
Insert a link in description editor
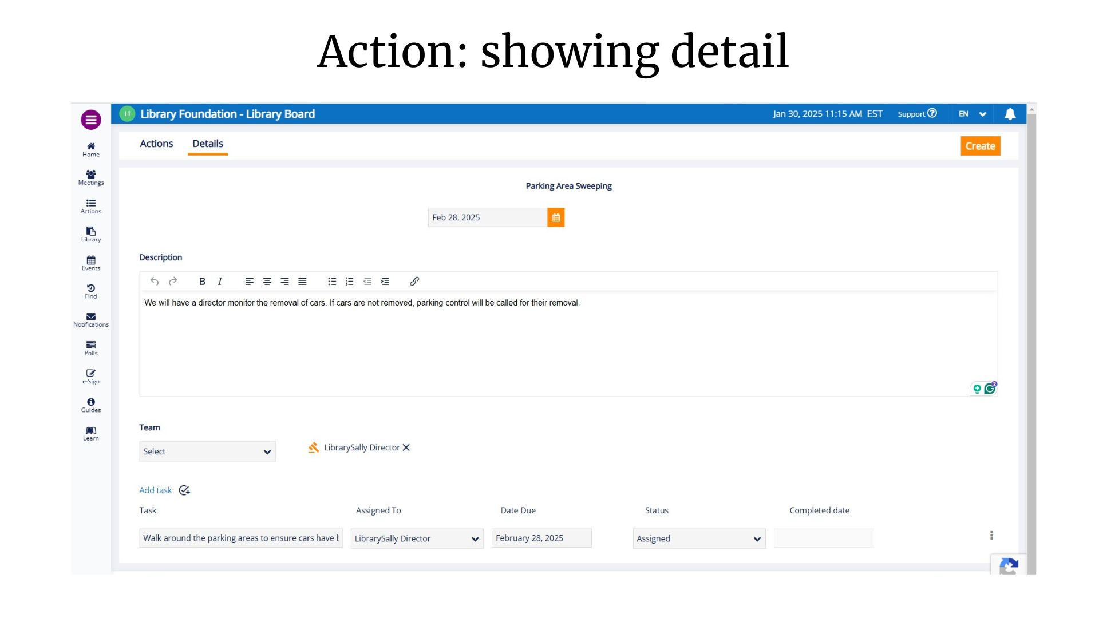coord(414,282)
